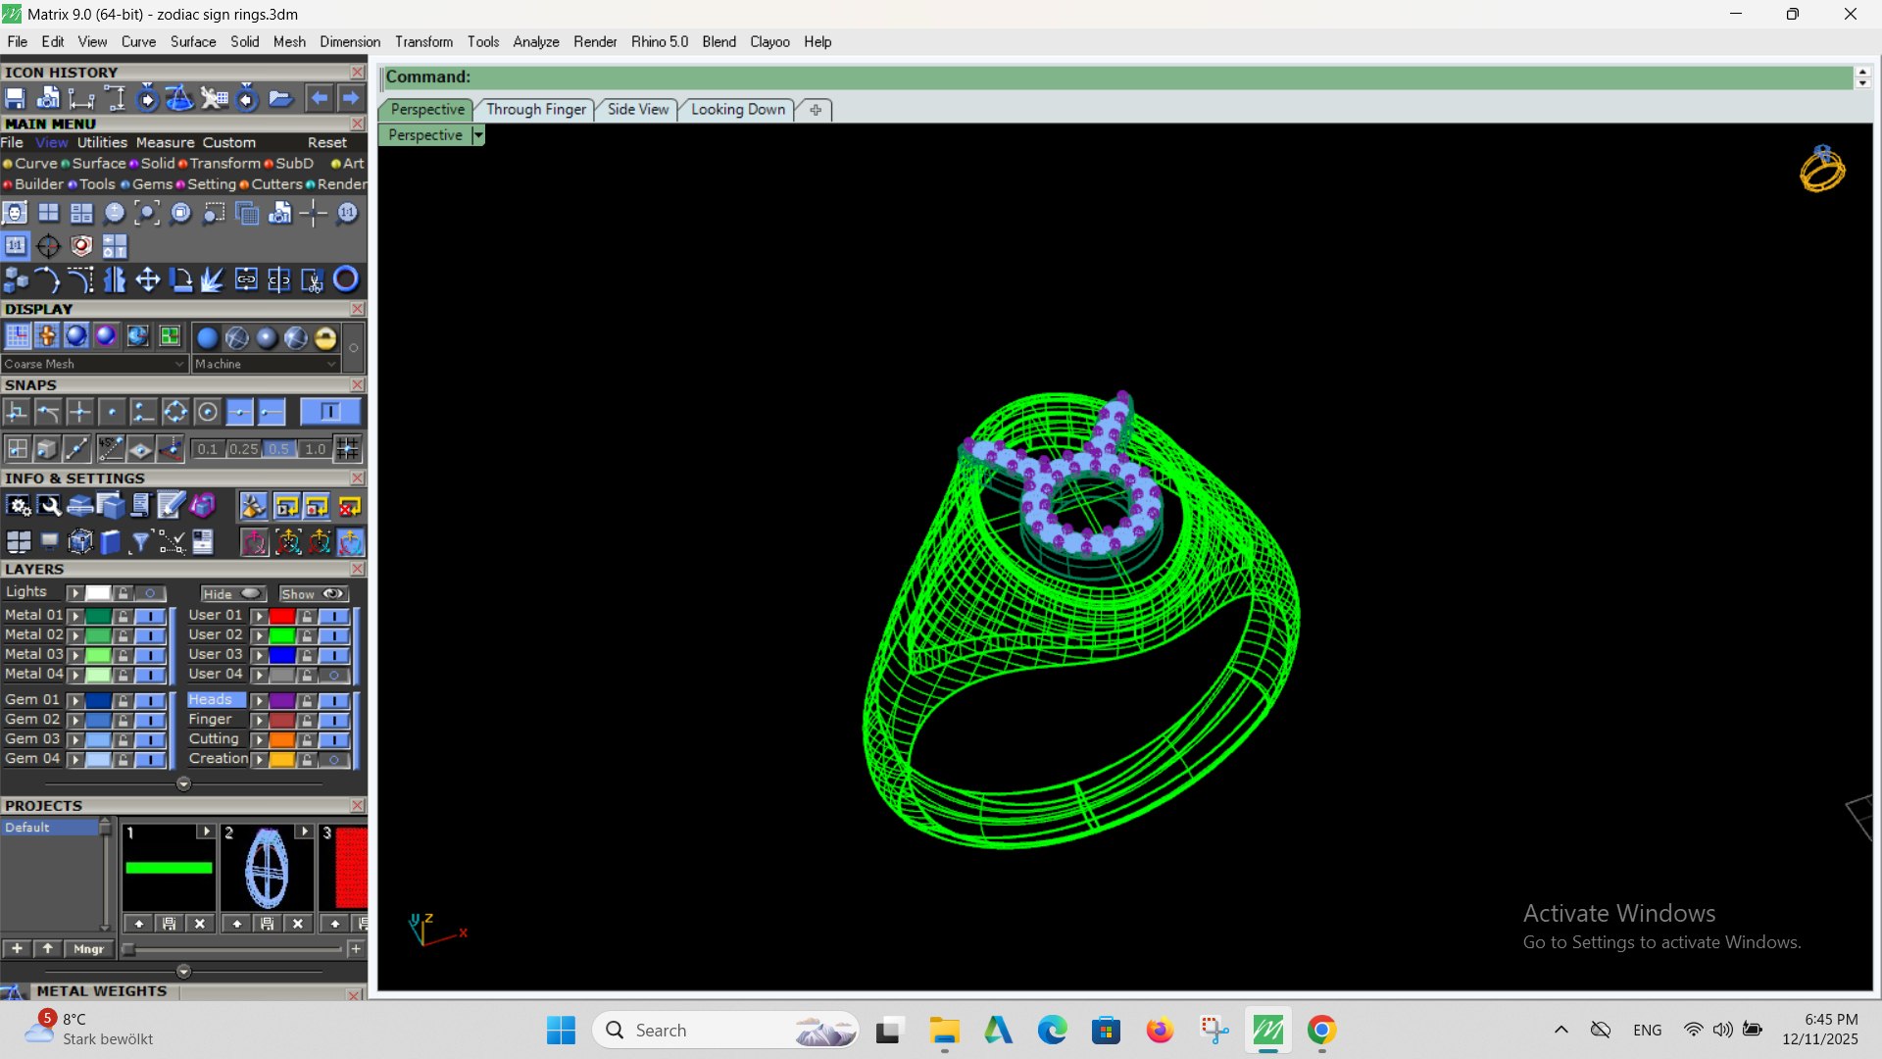
Task: Open the Machine material dropdown
Action: 265,364
